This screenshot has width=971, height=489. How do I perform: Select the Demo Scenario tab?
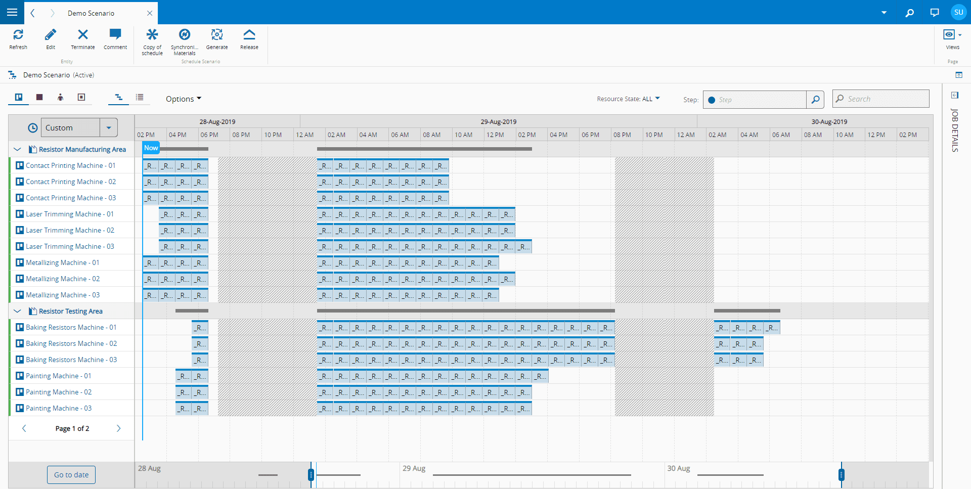click(91, 13)
